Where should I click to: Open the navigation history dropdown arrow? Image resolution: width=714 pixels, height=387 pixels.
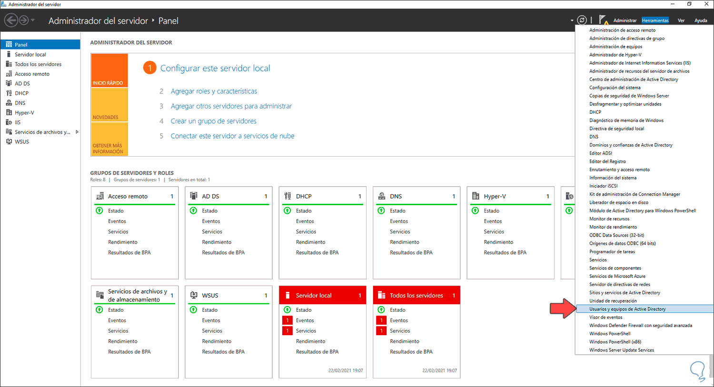coord(33,20)
